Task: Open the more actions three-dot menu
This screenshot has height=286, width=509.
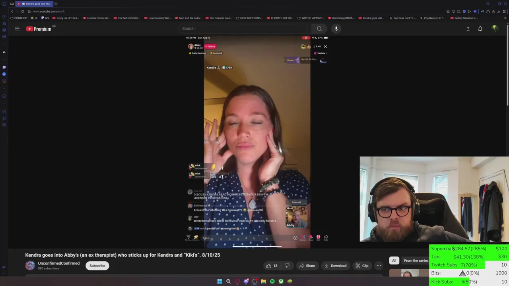Action: click(x=379, y=266)
